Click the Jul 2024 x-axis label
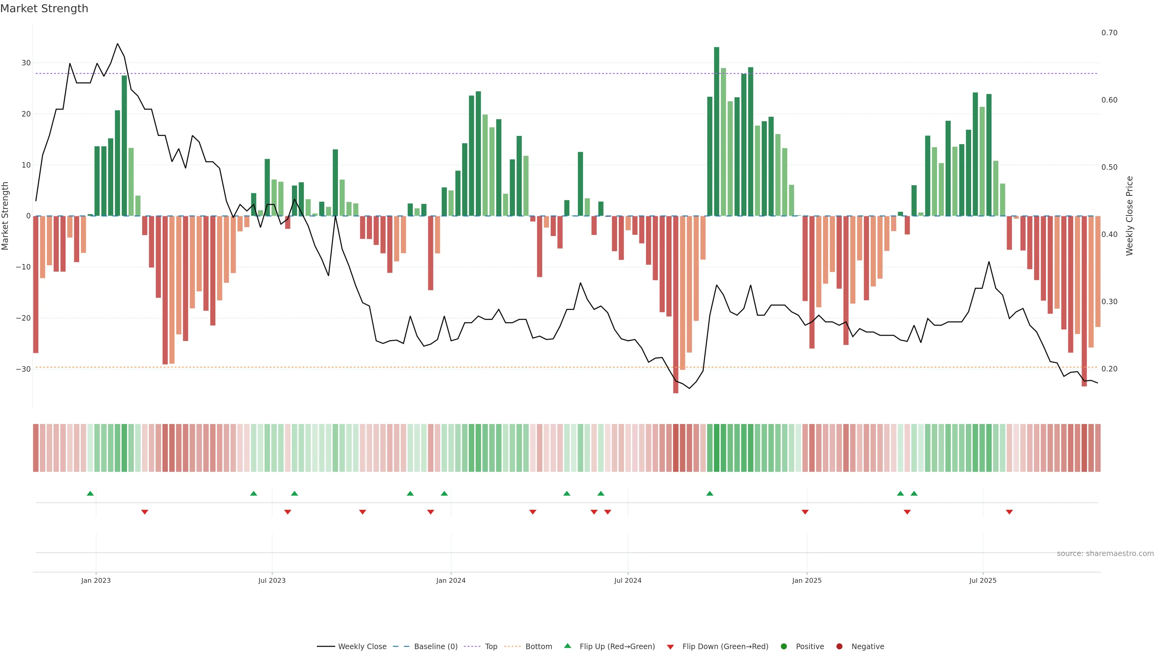 click(x=628, y=580)
